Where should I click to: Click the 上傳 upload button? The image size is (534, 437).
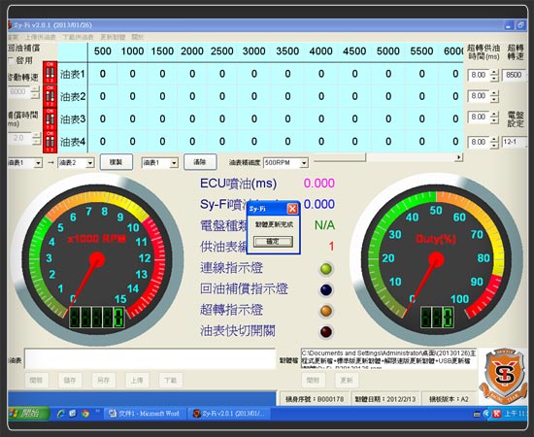137,380
